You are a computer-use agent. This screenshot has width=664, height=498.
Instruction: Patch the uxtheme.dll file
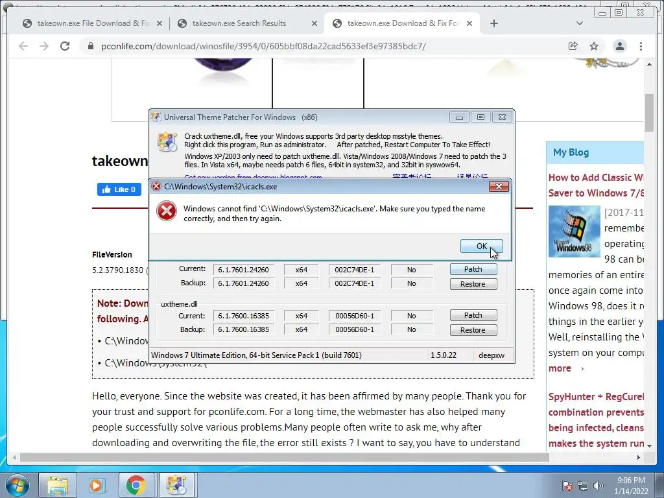pyautogui.click(x=473, y=315)
